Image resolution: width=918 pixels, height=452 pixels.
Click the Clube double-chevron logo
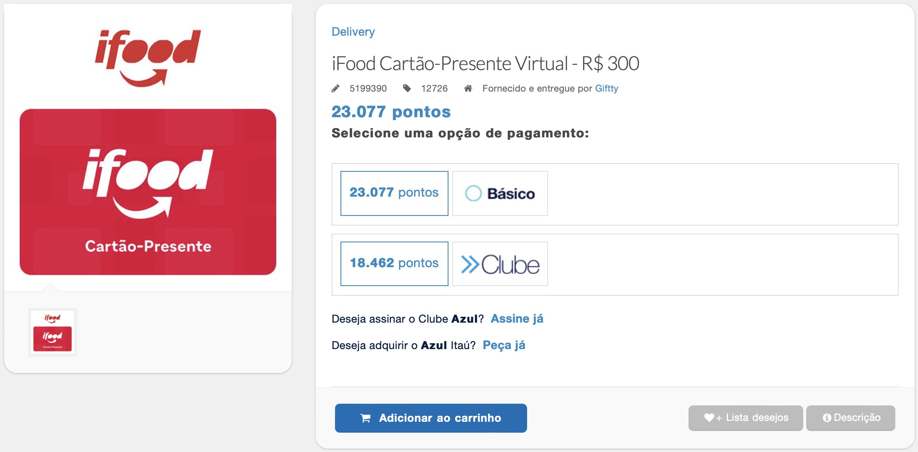(x=500, y=264)
